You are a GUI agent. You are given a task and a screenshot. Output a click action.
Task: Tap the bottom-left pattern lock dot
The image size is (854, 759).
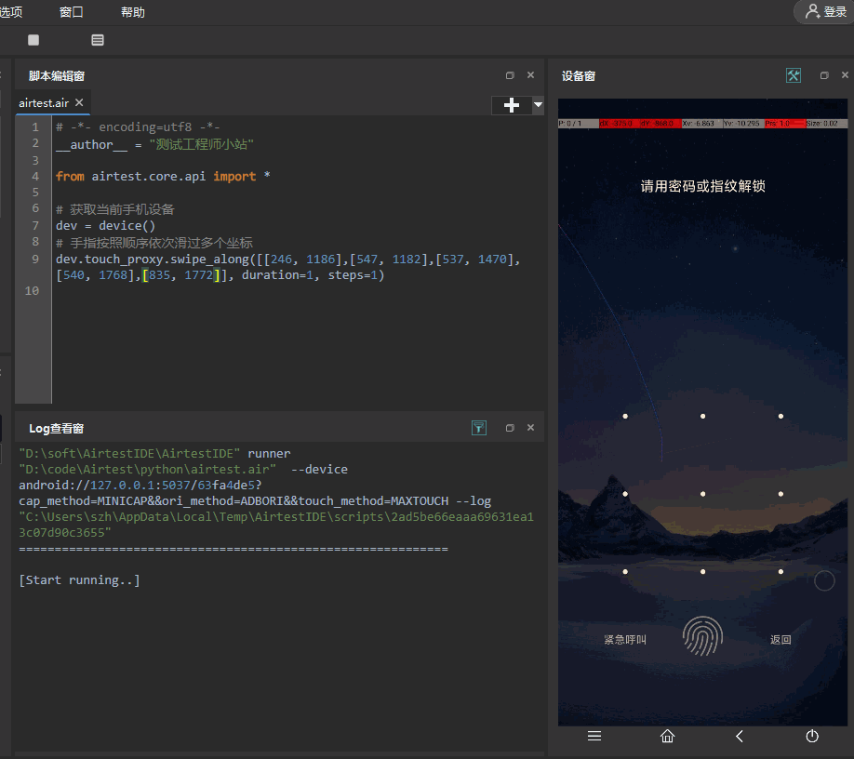tap(625, 572)
